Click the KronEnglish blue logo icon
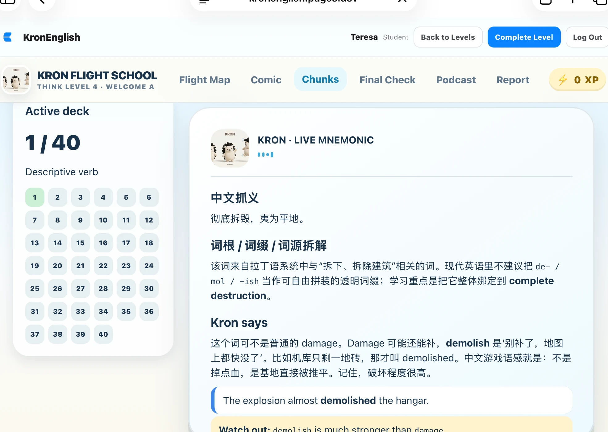The height and width of the screenshot is (432, 608). point(8,37)
